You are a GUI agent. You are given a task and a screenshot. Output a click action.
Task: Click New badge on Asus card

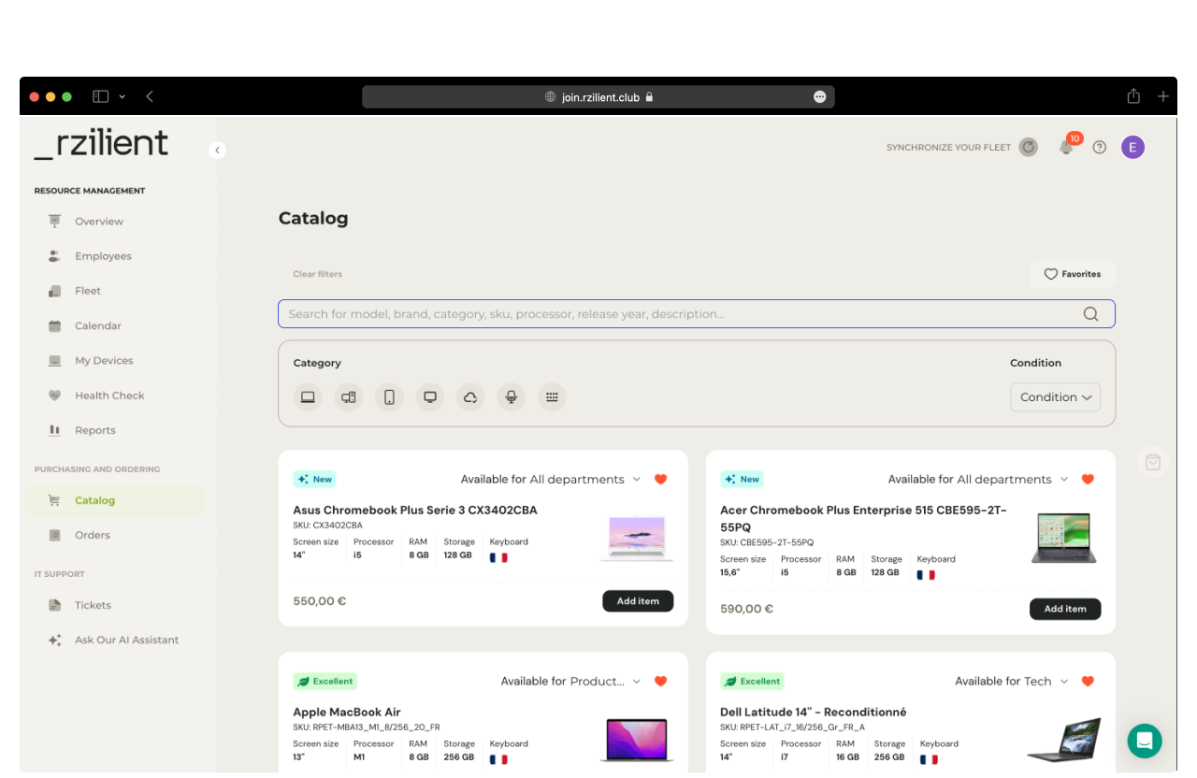(x=314, y=480)
